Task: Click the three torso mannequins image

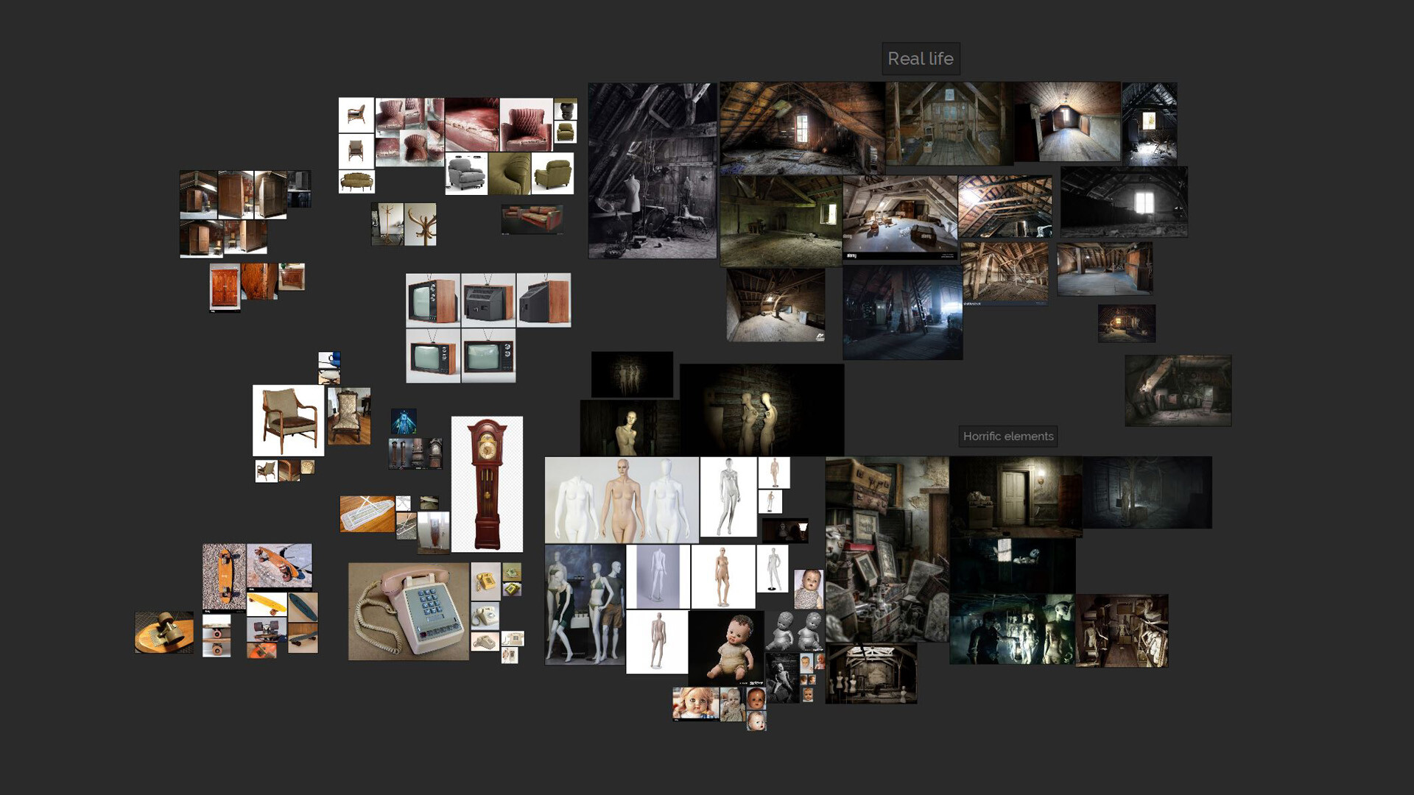Action: point(621,500)
